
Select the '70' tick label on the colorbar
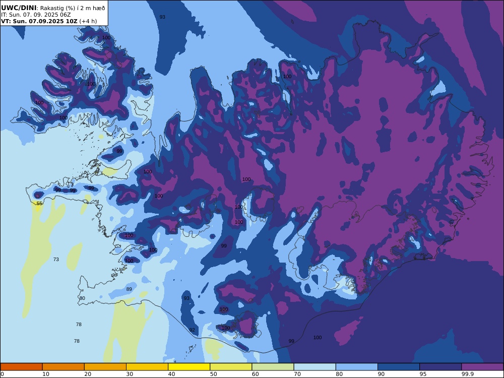(297, 374)
